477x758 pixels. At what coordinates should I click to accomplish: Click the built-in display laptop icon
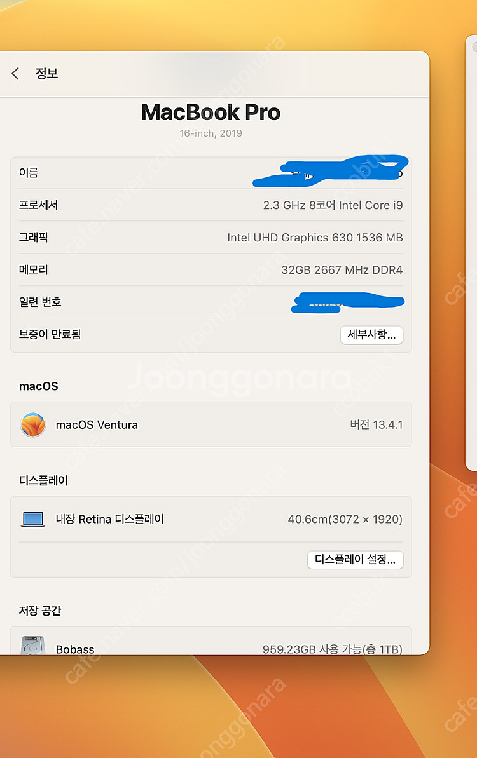click(33, 519)
